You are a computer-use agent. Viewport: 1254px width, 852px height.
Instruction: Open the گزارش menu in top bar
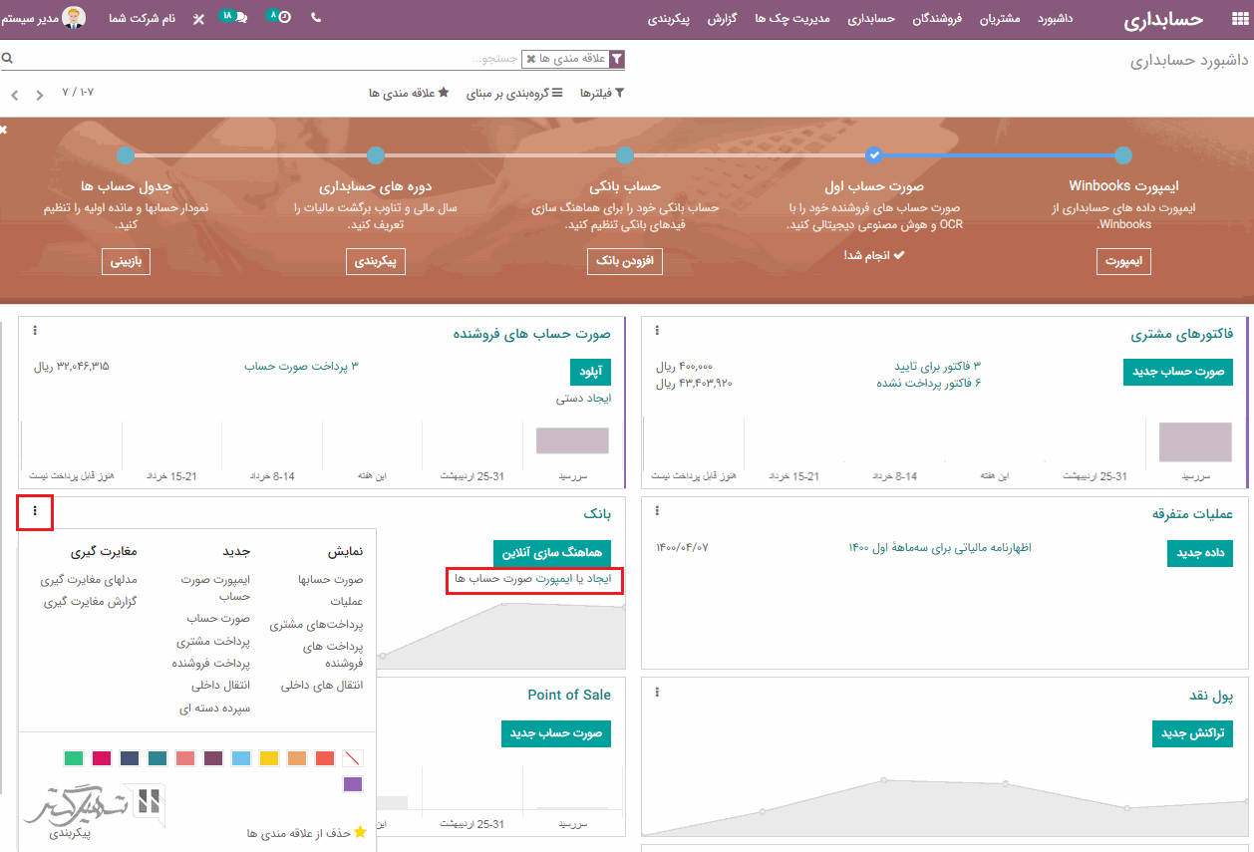click(722, 19)
